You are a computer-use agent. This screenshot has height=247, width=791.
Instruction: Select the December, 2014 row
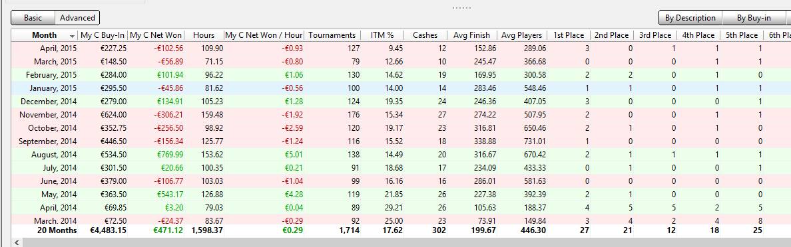(x=401, y=101)
